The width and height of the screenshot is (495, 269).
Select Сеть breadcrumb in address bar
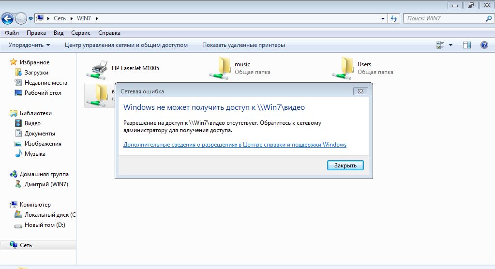pos(60,18)
